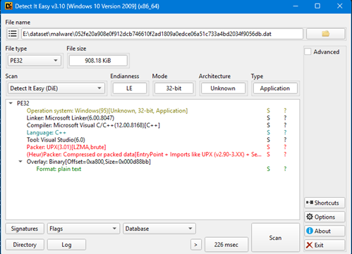Minimize the Detect It Easy window

(296, 6)
